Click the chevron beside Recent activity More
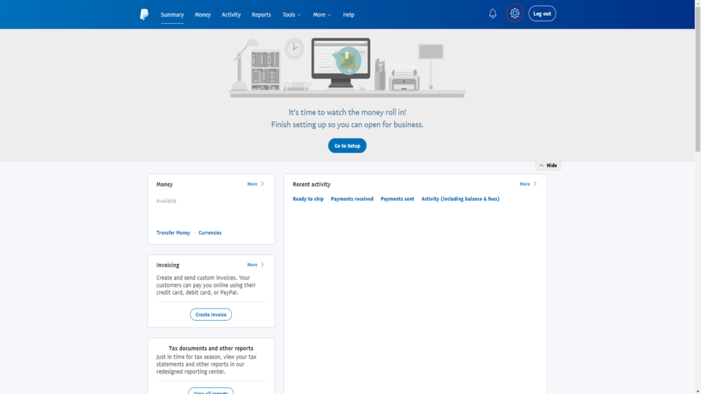701x394 pixels. tap(535, 184)
